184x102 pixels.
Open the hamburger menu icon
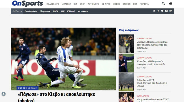pyautogui.click(x=170, y=3)
